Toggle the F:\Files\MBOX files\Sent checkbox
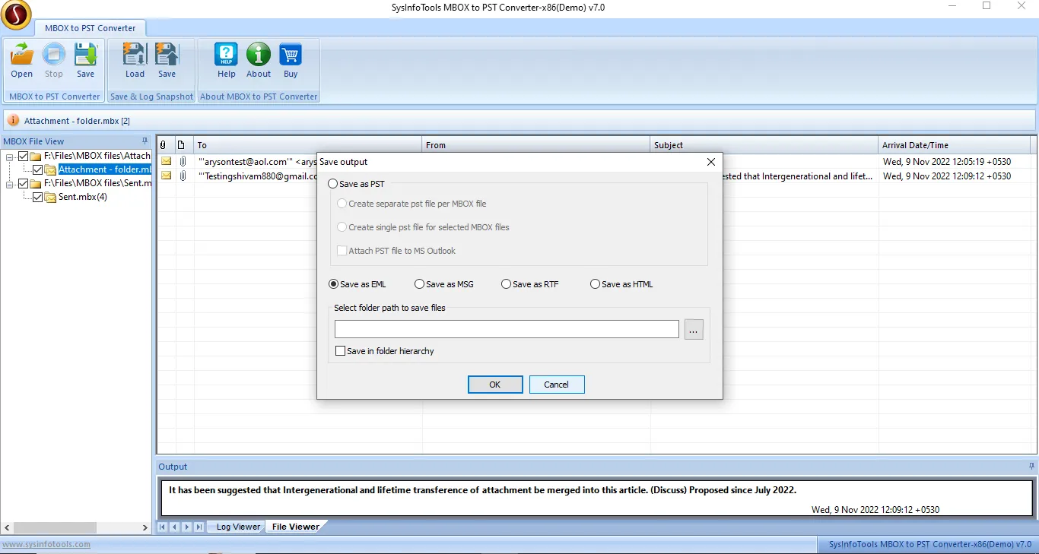This screenshot has height=554, width=1039. (x=24, y=183)
